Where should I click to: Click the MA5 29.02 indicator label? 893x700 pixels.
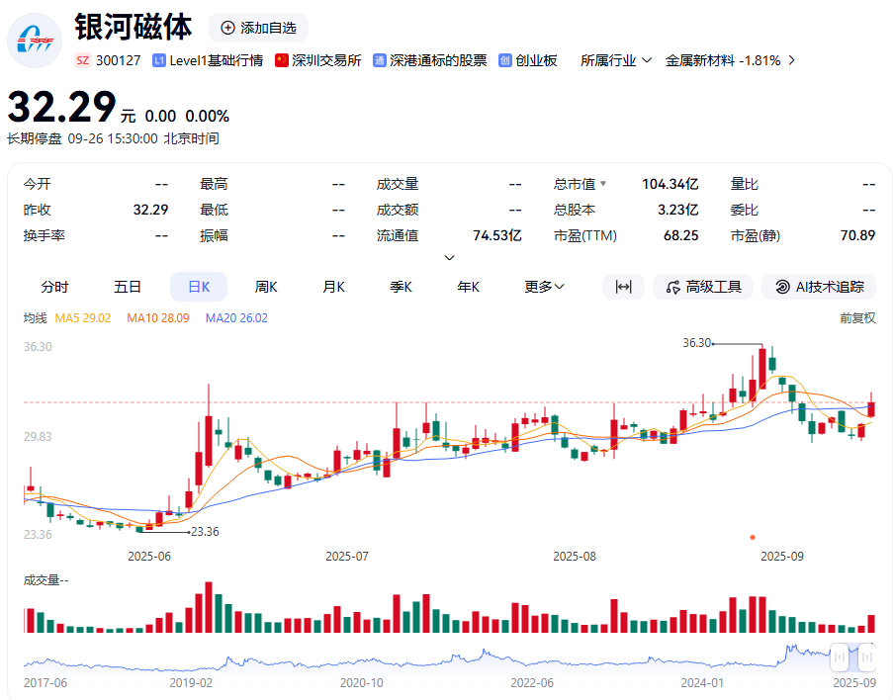coord(83,317)
